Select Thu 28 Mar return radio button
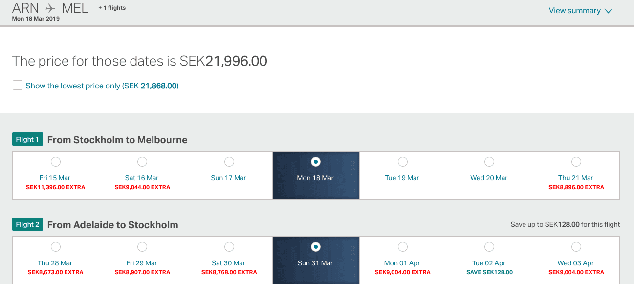This screenshot has height=284, width=634. pos(56,247)
